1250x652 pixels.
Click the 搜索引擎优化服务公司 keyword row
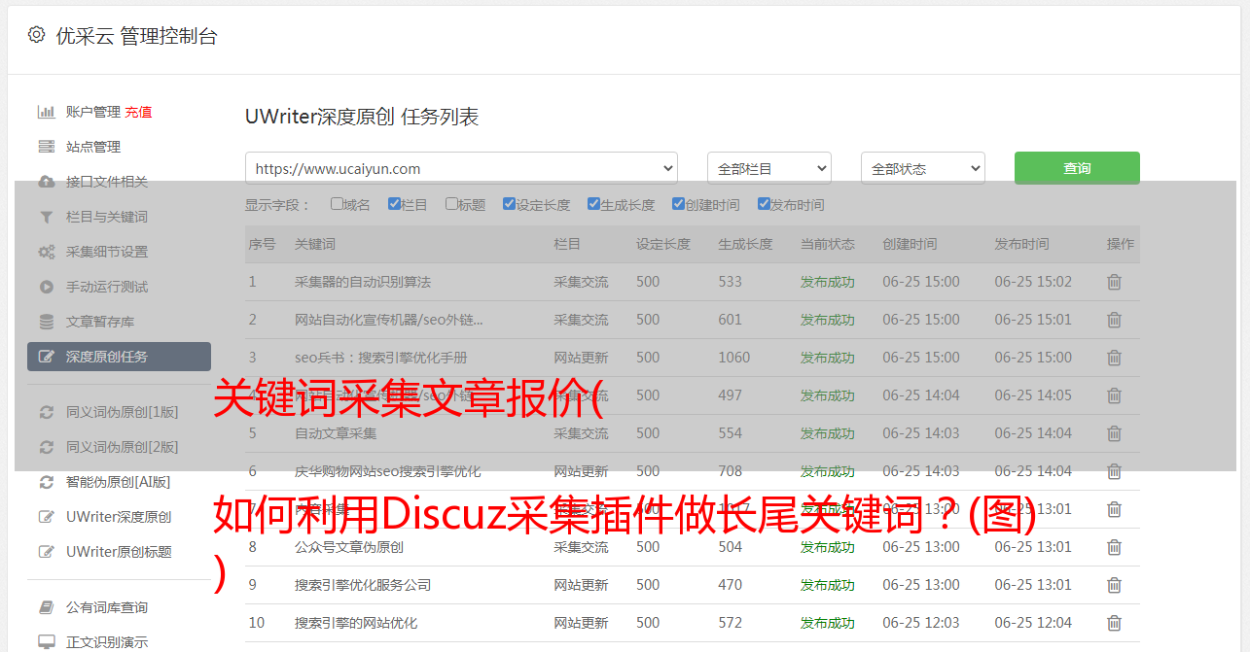(x=363, y=585)
